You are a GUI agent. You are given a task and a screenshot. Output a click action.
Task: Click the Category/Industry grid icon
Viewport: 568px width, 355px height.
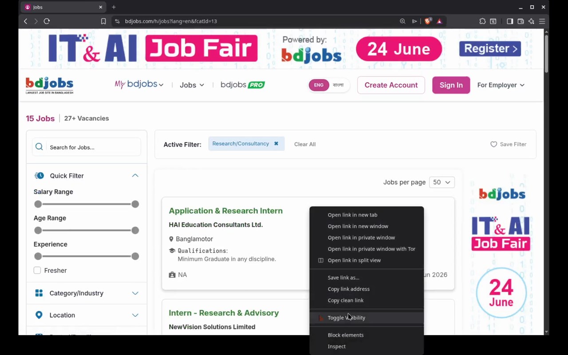tap(39, 293)
